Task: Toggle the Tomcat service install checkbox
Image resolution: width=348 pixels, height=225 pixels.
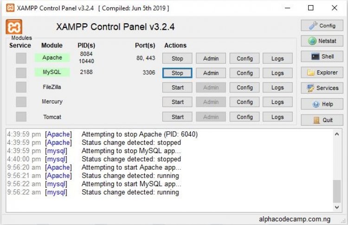Action: pos(21,117)
